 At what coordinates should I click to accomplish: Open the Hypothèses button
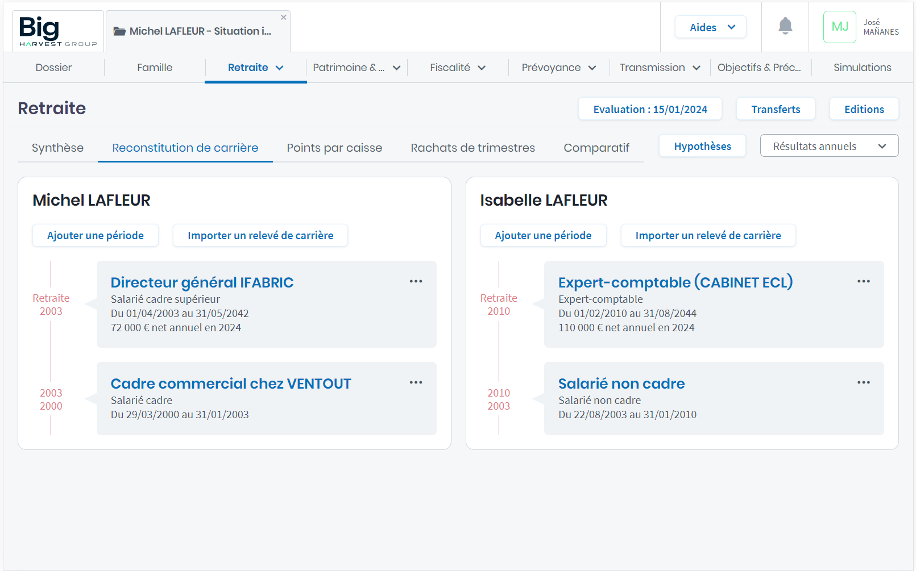[x=702, y=147]
